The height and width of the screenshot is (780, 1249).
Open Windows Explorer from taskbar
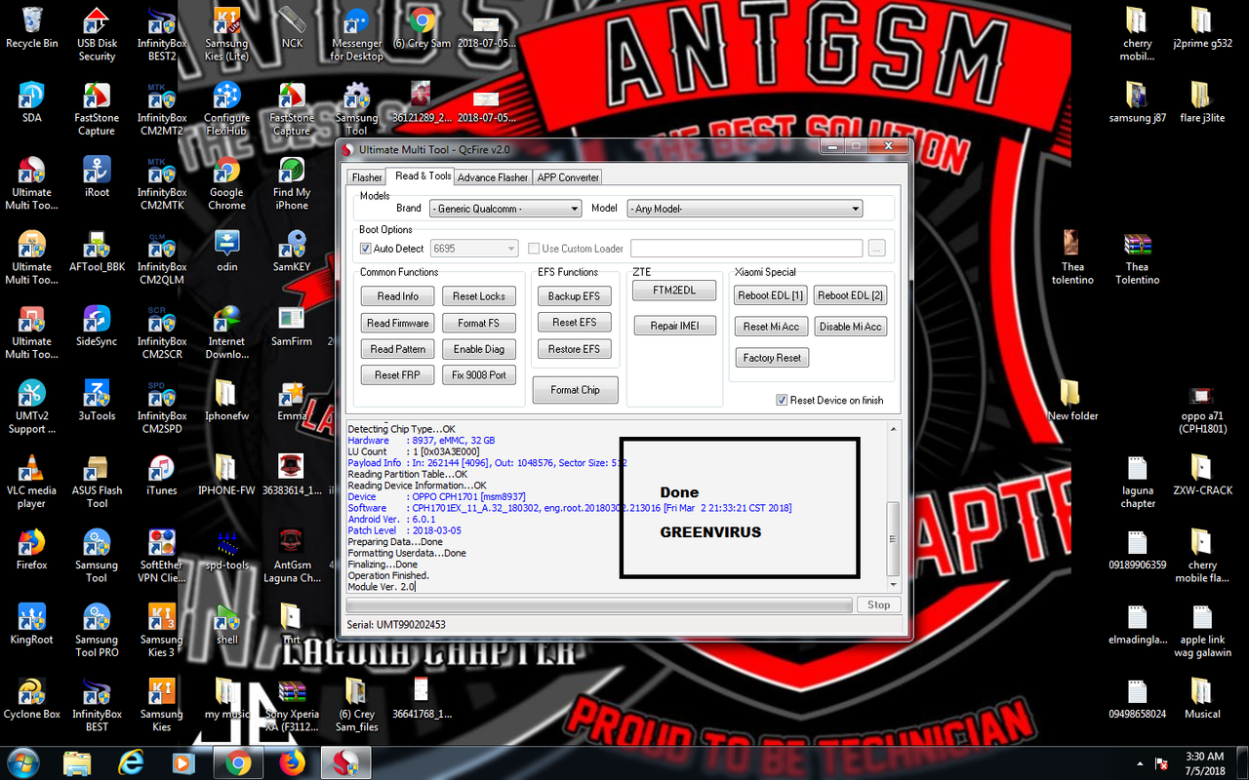click(x=77, y=762)
